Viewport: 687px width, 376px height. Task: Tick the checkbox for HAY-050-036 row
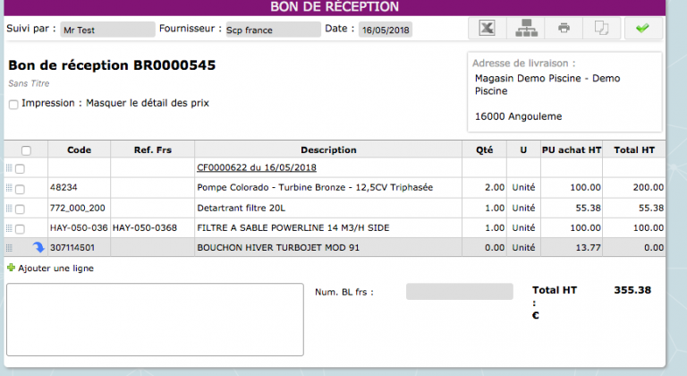point(21,228)
